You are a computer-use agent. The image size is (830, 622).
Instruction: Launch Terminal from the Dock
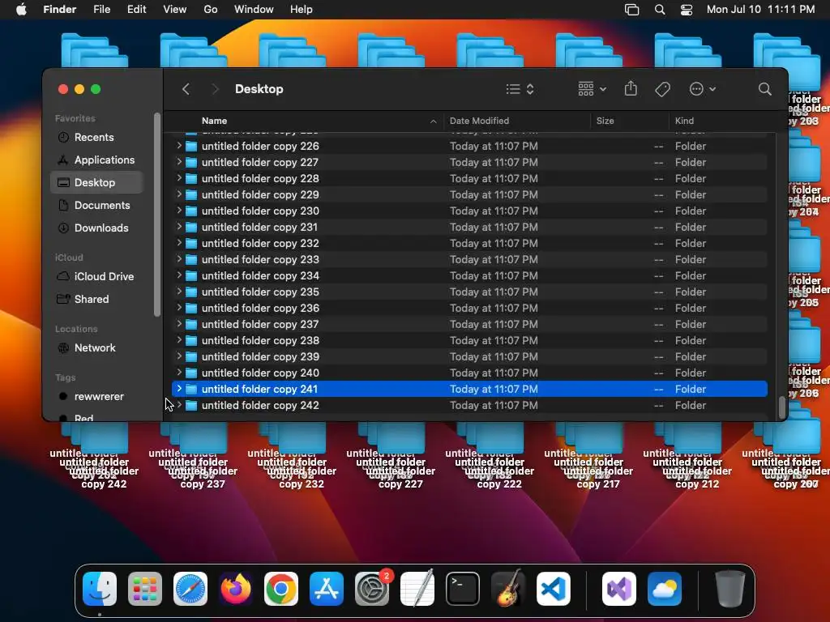pyautogui.click(x=463, y=589)
